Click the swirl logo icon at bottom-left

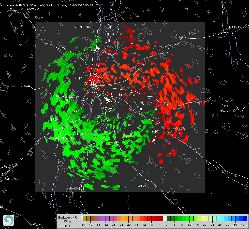coord(9,220)
